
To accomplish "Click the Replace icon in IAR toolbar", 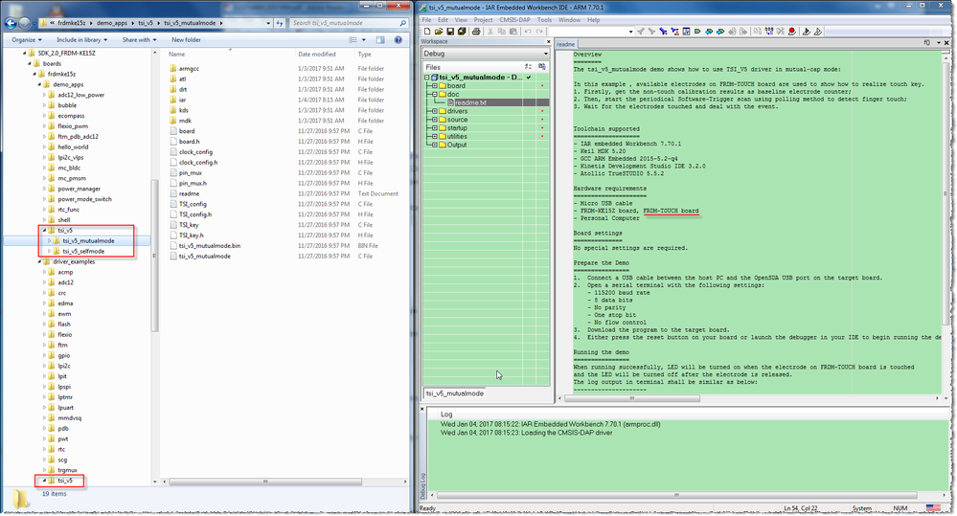I will pyautogui.click(x=674, y=31).
